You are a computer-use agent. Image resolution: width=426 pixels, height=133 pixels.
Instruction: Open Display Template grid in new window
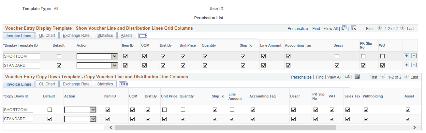(x=344, y=28)
